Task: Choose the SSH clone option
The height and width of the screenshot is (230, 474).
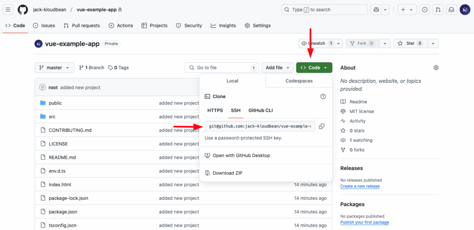Action: [x=236, y=110]
